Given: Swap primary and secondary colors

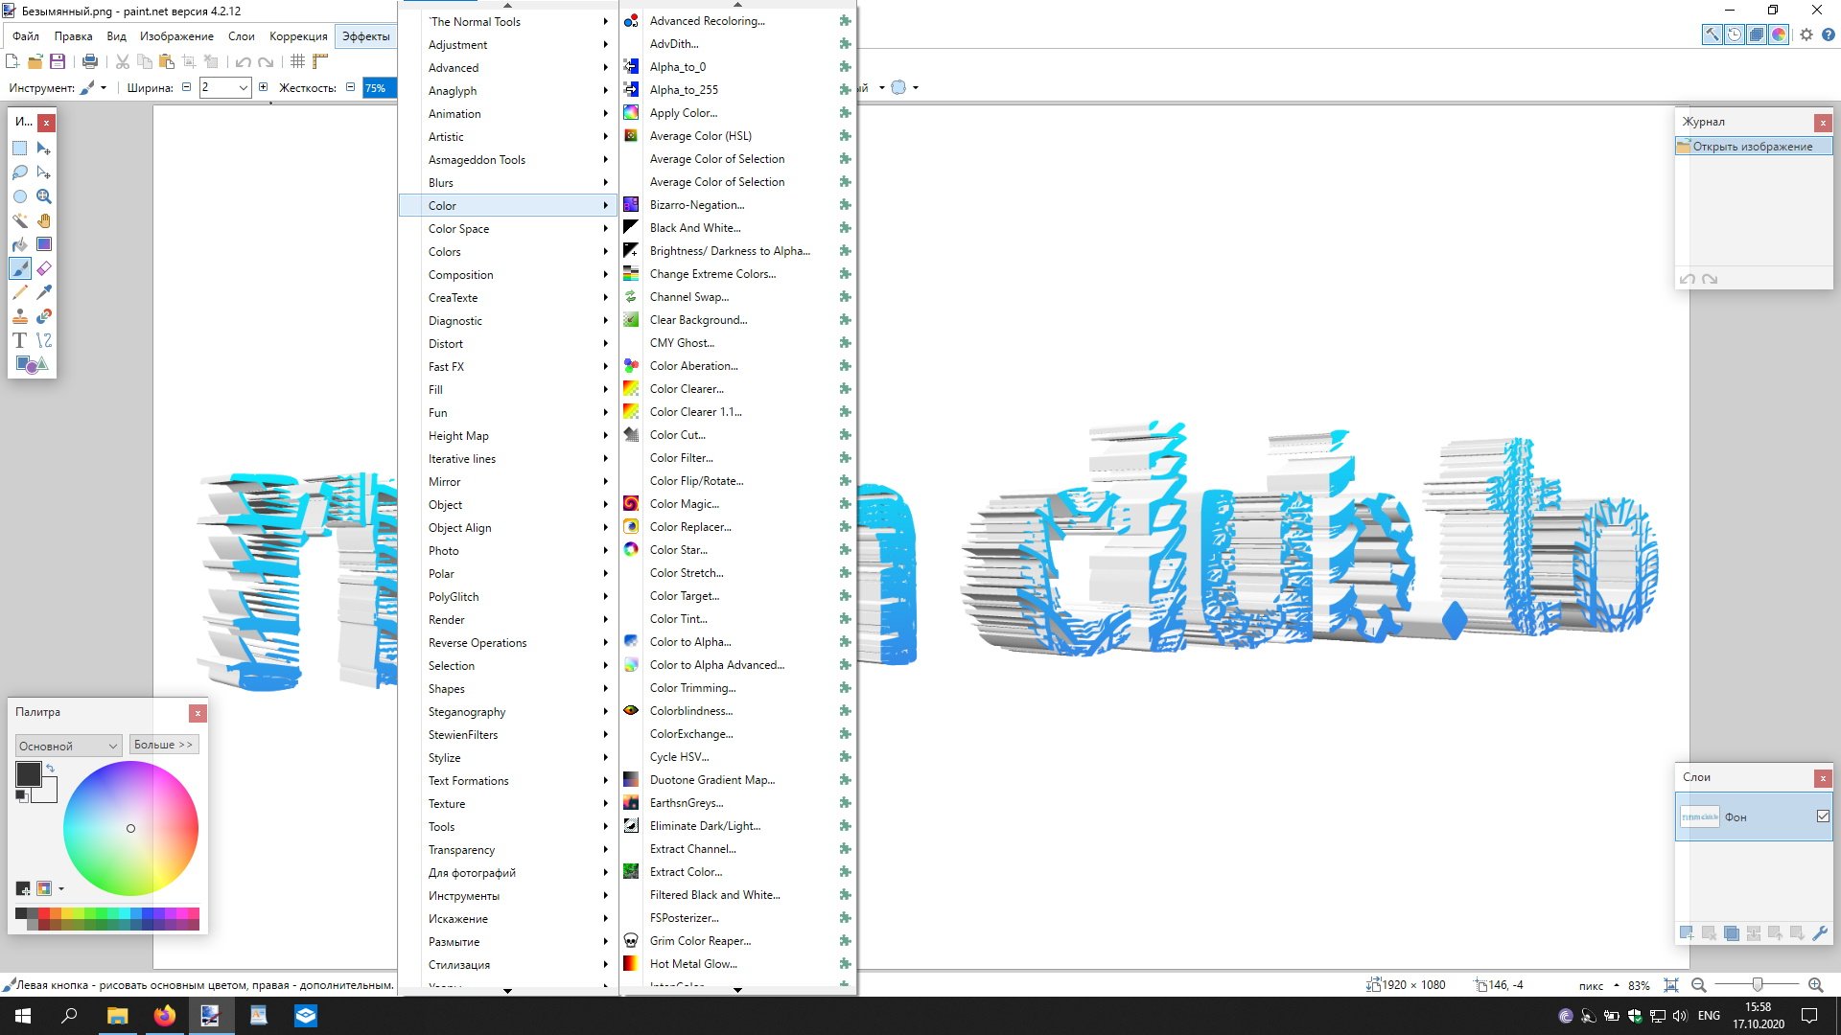Looking at the screenshot, I should [x=50, y=768].
